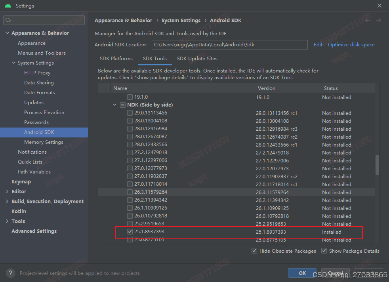Image resolution: width=389 pixels, height=282 pixels.
Task: Click the search magnifying glass icon
Action: tap(8, 20)
